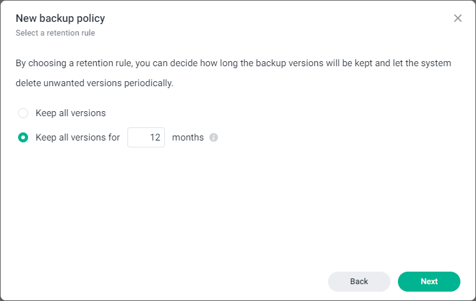
Task: Click the "delete unwanted versions periodically" text line
Action: pyautogui.click(x=94, y=83)
